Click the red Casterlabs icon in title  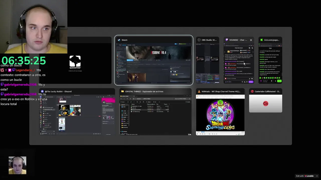click(252, 91)
